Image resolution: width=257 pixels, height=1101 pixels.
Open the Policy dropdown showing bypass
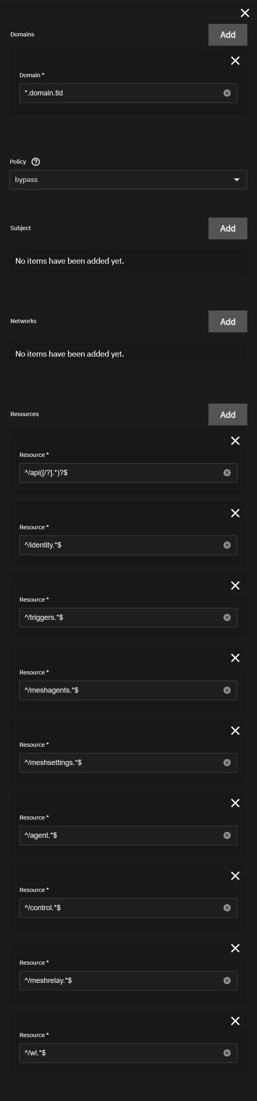(x=128, y=180)
